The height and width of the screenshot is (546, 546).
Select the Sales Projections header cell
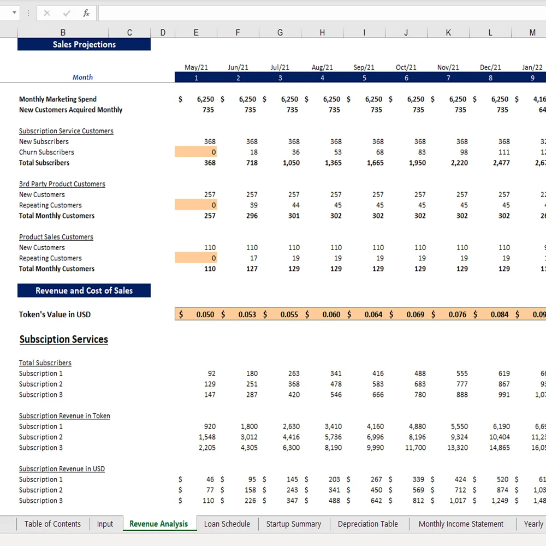(x=84, y=44)
